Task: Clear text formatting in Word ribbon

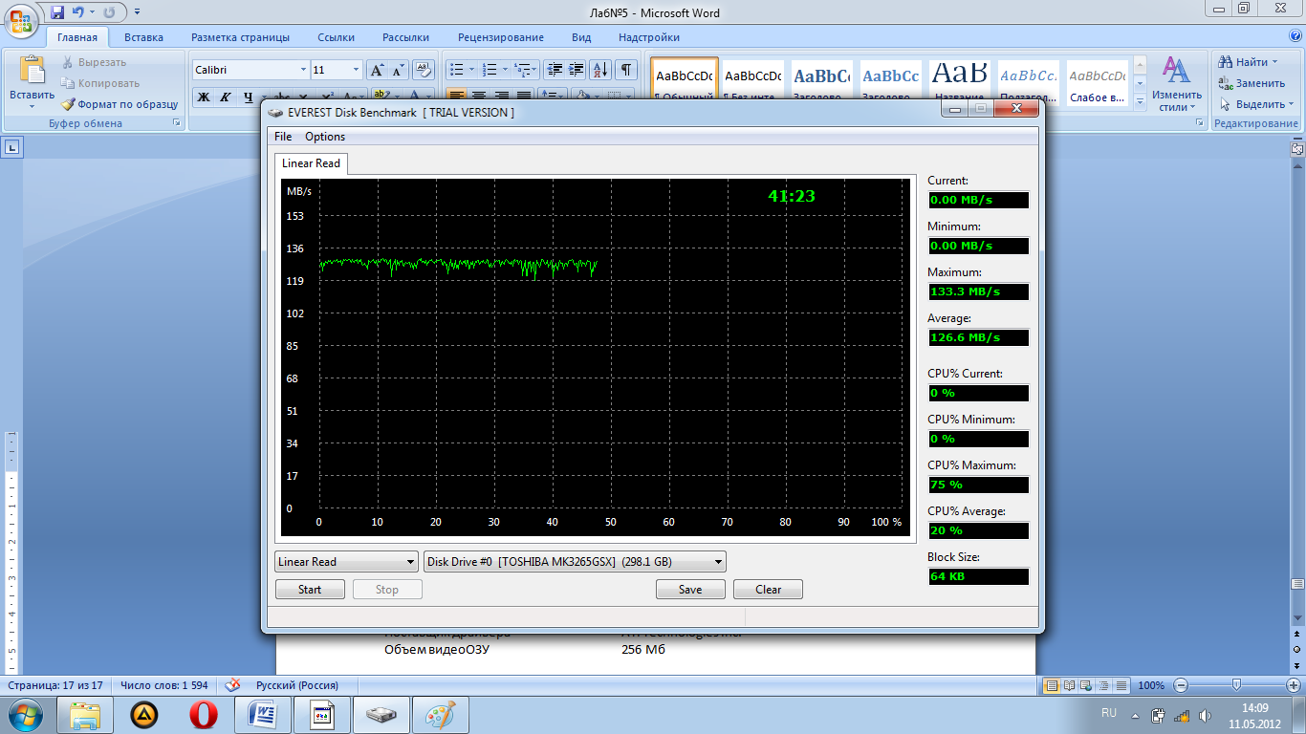Action: pos(423,70)
